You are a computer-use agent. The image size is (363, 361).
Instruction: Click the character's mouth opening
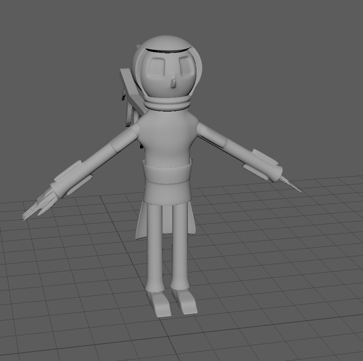(x=173, y=83)
